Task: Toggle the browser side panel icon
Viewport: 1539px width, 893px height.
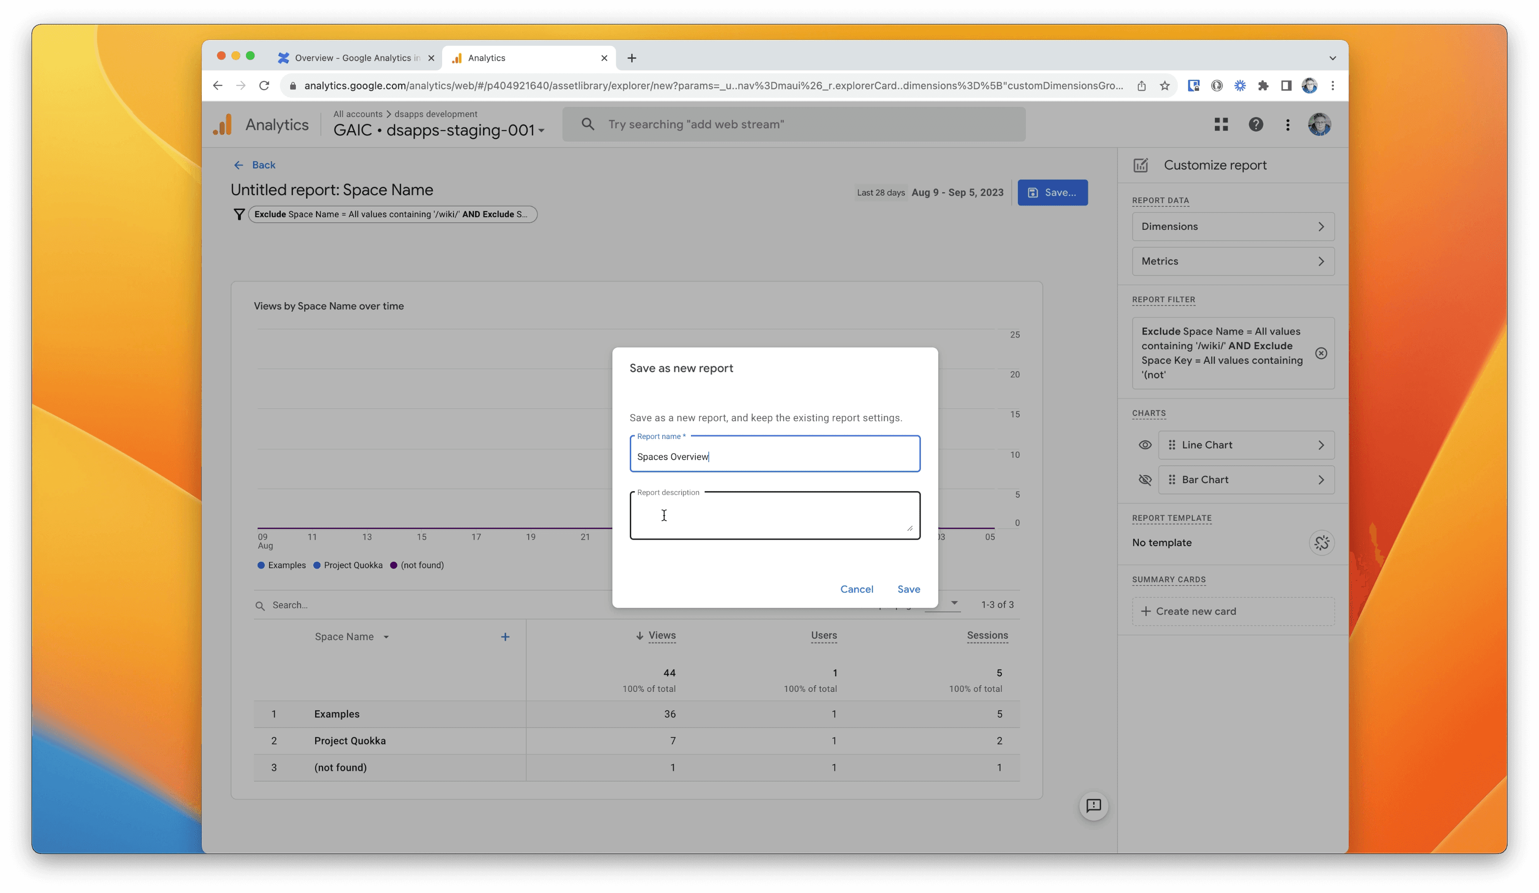Action: 1285,86
